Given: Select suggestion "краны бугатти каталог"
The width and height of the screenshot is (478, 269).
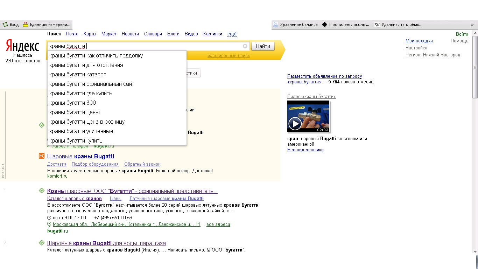Looking at the screenshot, I should [77, 75].
